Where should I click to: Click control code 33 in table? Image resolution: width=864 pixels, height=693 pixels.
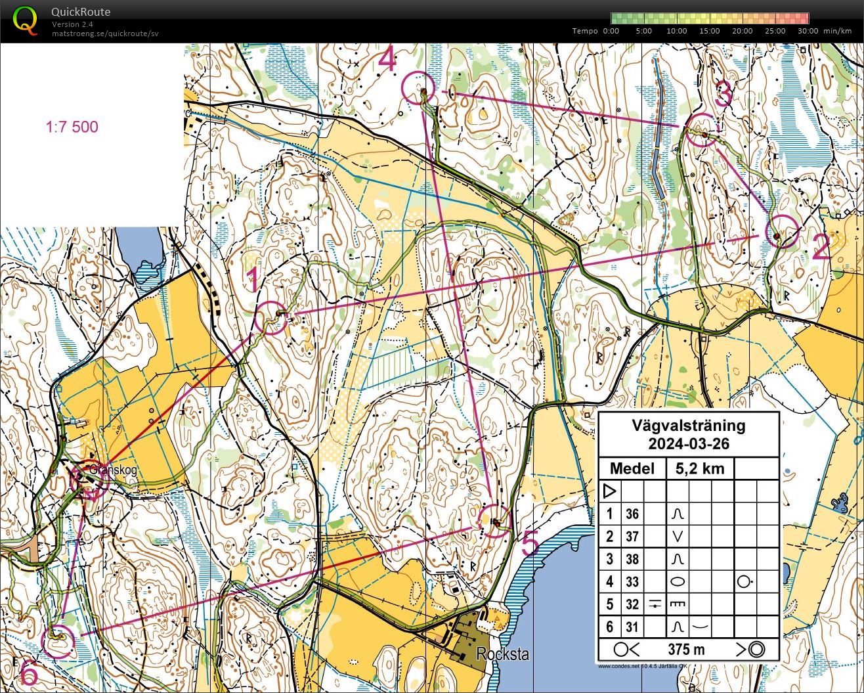[x=632, y=581]
